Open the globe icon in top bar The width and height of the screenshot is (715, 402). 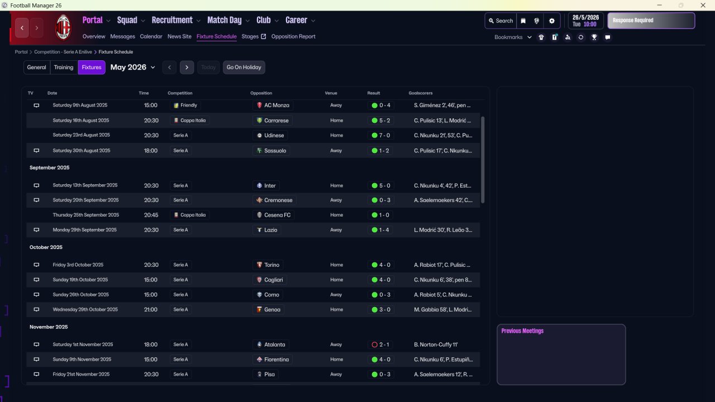pyautogui.click(x=537, y=21)
